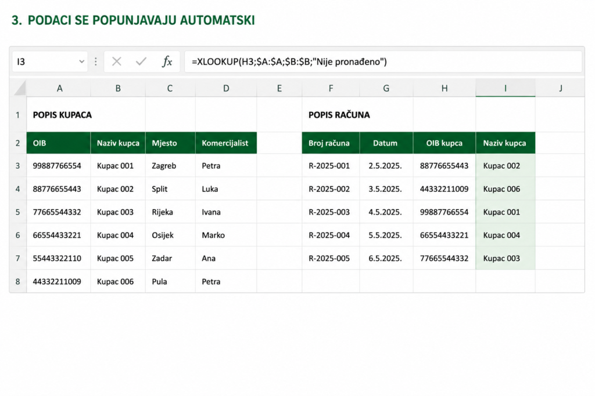This screenshot has height=396, width=595.
Task: Select the Zagreb cell
Action: point(170,165)
